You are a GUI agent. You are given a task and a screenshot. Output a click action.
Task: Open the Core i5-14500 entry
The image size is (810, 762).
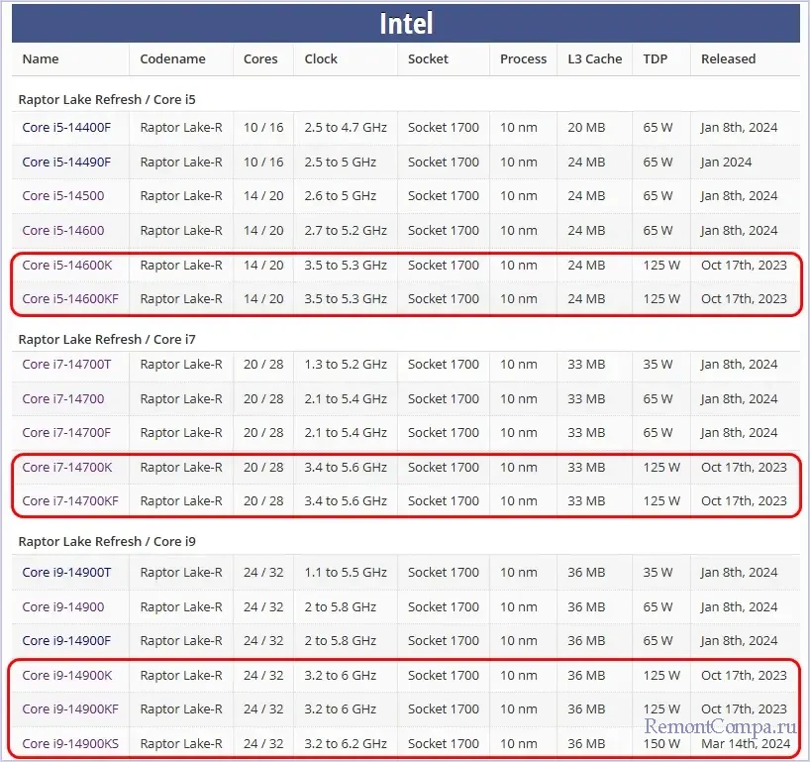pyautogui.click(x=62, y=196)
